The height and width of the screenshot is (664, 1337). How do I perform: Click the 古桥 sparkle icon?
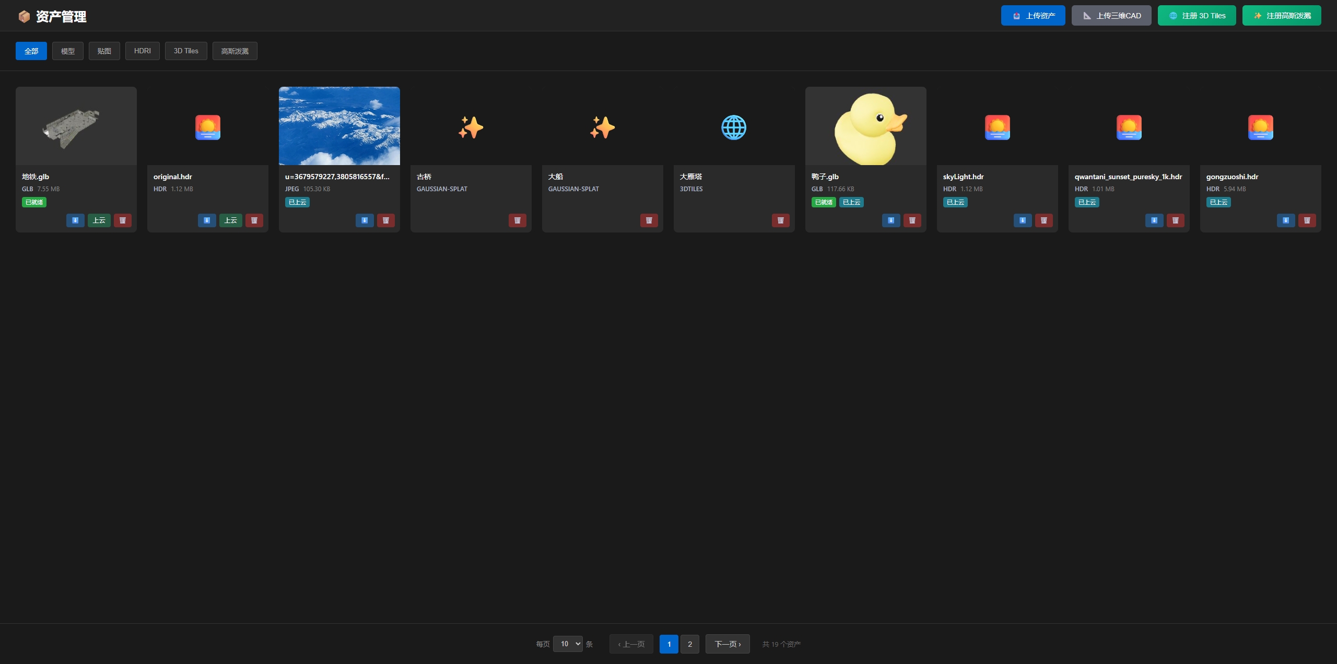471,127
